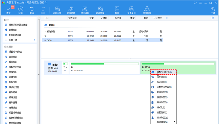Sort by the 未使用 column header

(118, 18)
